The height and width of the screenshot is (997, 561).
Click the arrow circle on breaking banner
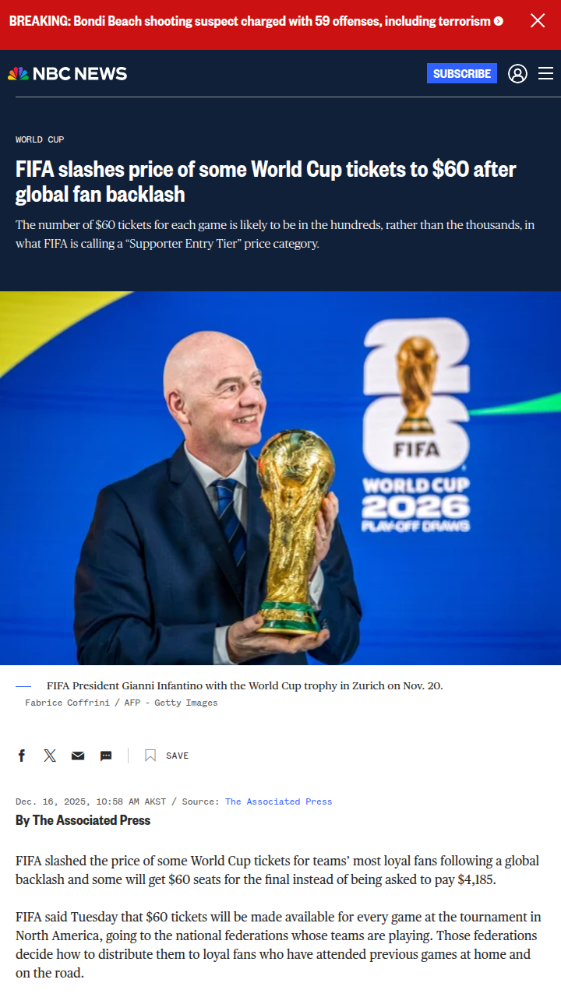click(499, 22)
